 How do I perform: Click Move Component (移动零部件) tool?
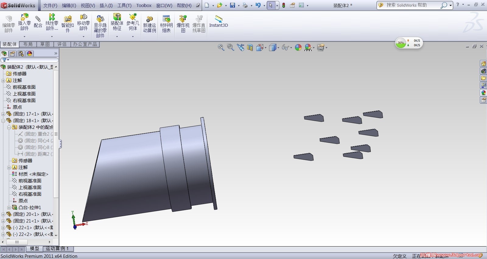click(x=83, y=22)
